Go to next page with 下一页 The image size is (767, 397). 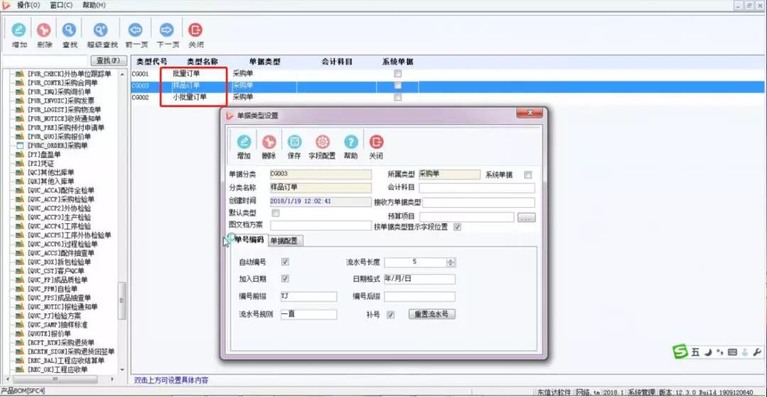[167, 30]
